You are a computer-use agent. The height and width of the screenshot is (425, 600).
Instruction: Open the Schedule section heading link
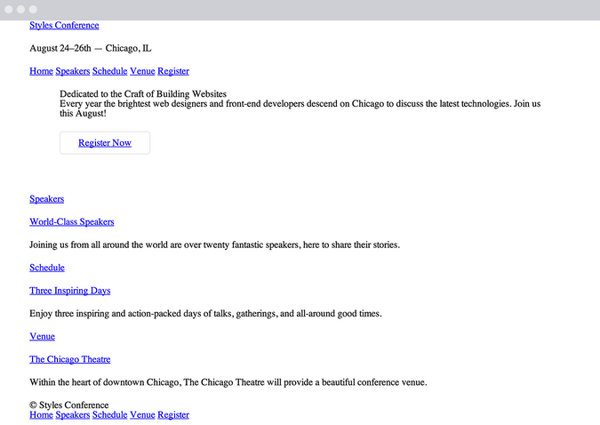tap(47, 268)
